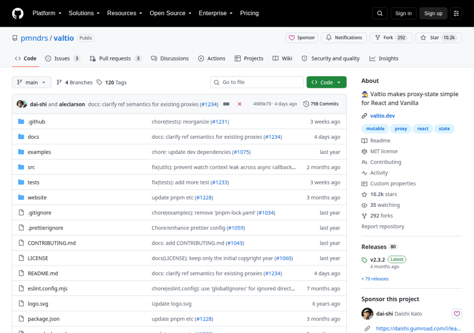Click the docs folder icon

click(21, 136)
